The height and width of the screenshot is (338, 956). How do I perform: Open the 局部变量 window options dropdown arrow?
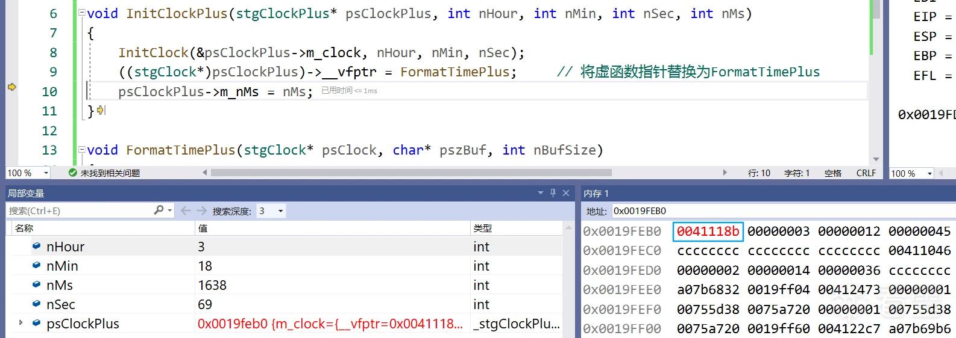[541, 193]
